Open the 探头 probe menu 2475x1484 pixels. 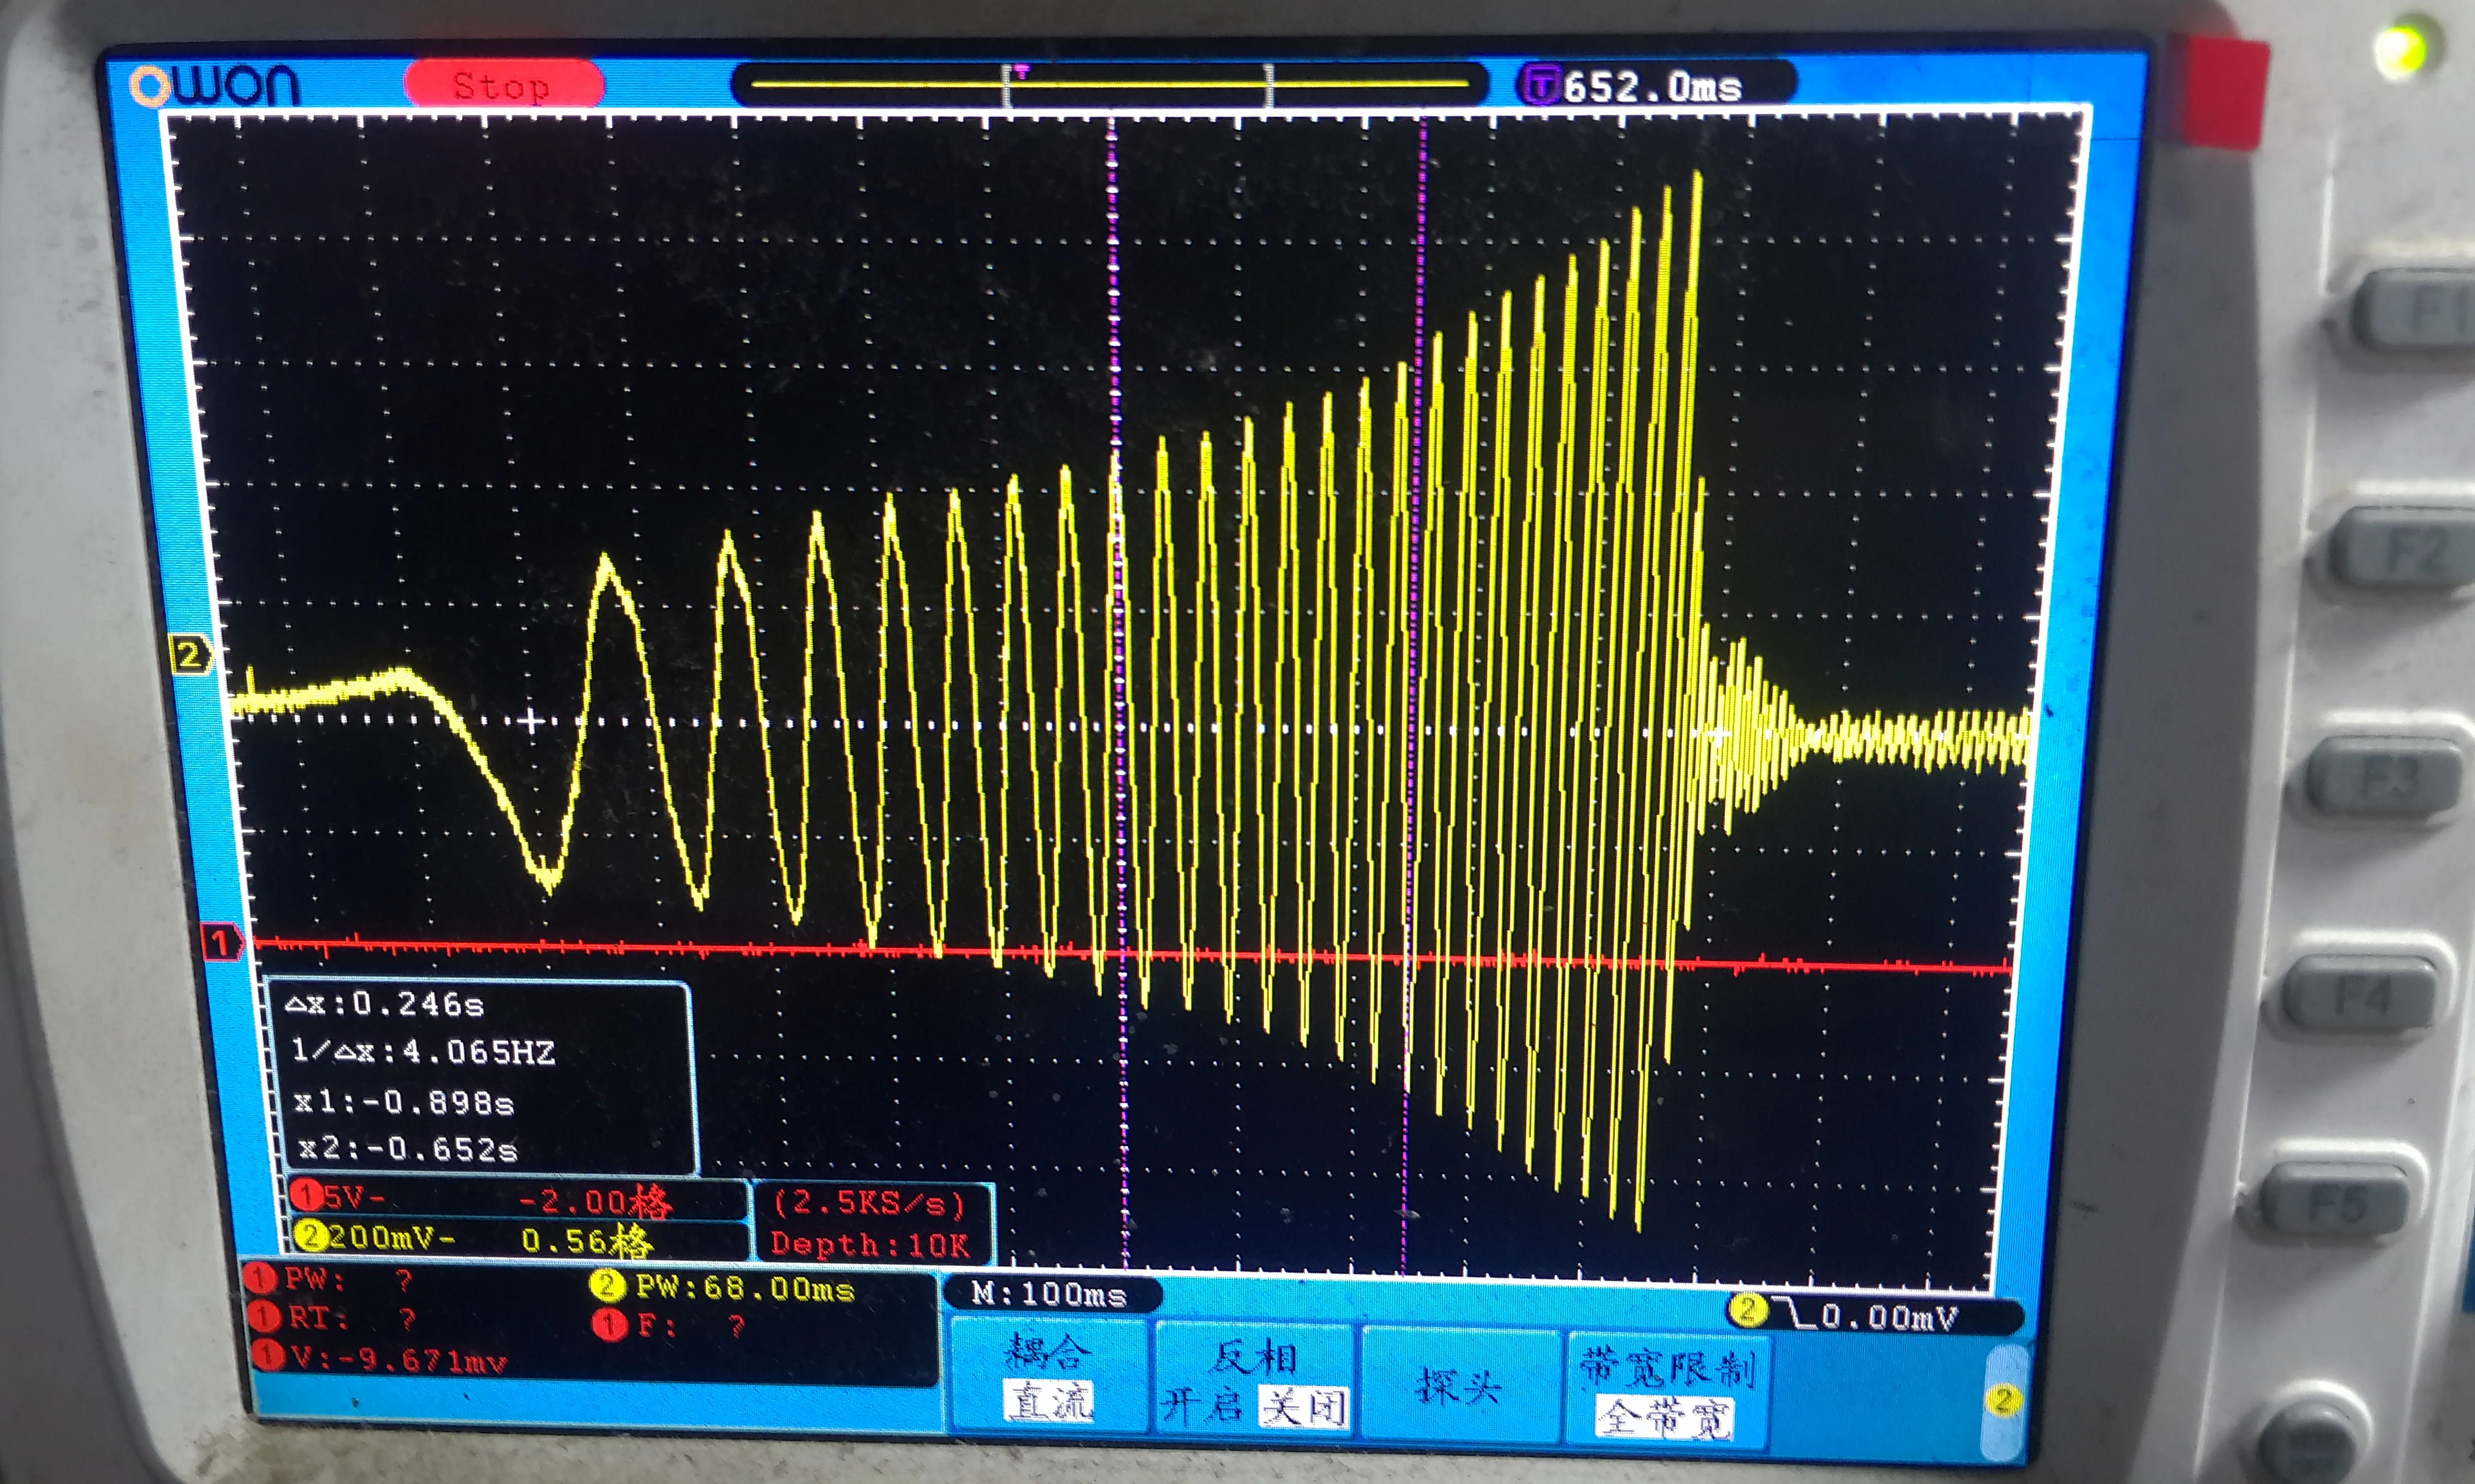tap(1457, 1387)
